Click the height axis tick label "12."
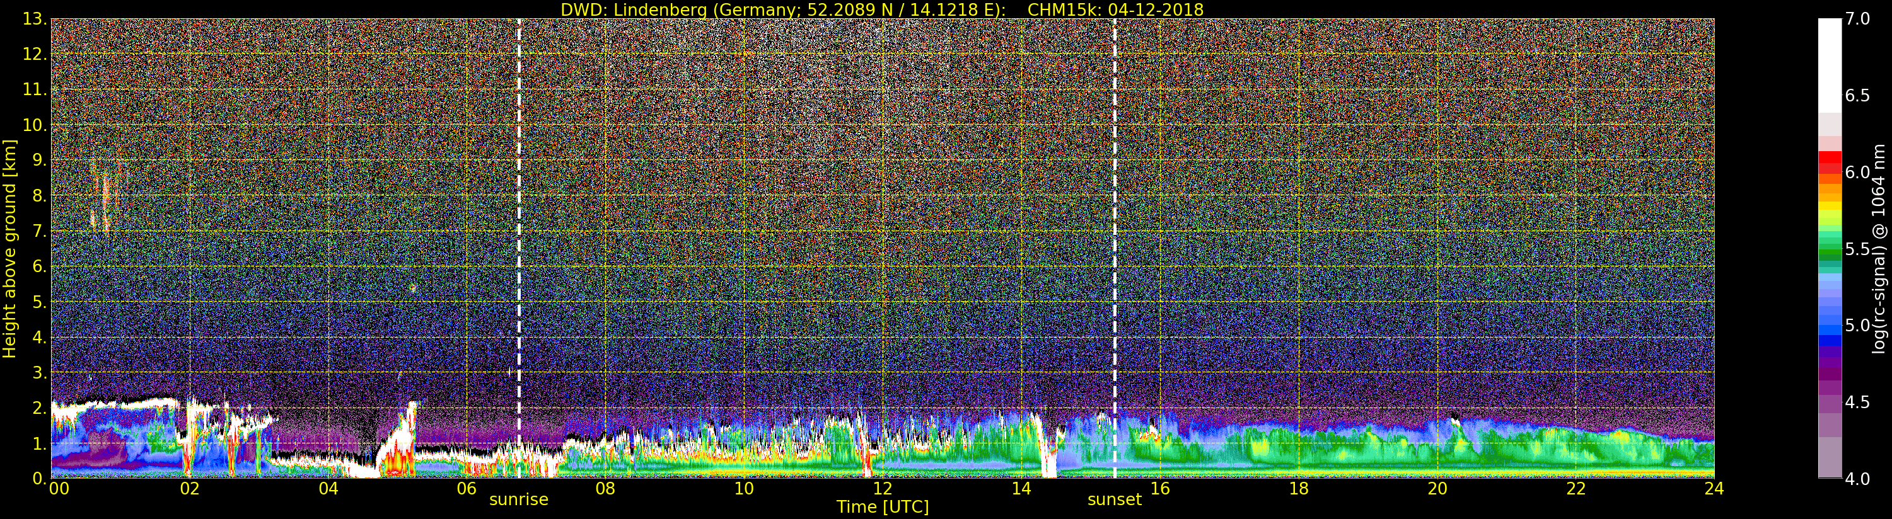The height and width of the screenshot is (519, 1892). click(x=35, y=54)
